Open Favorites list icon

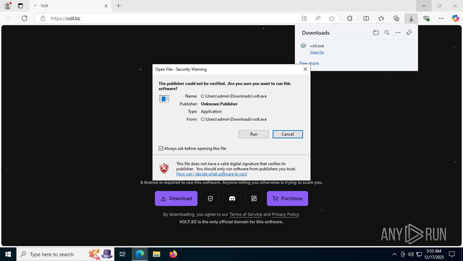[381, 18]
